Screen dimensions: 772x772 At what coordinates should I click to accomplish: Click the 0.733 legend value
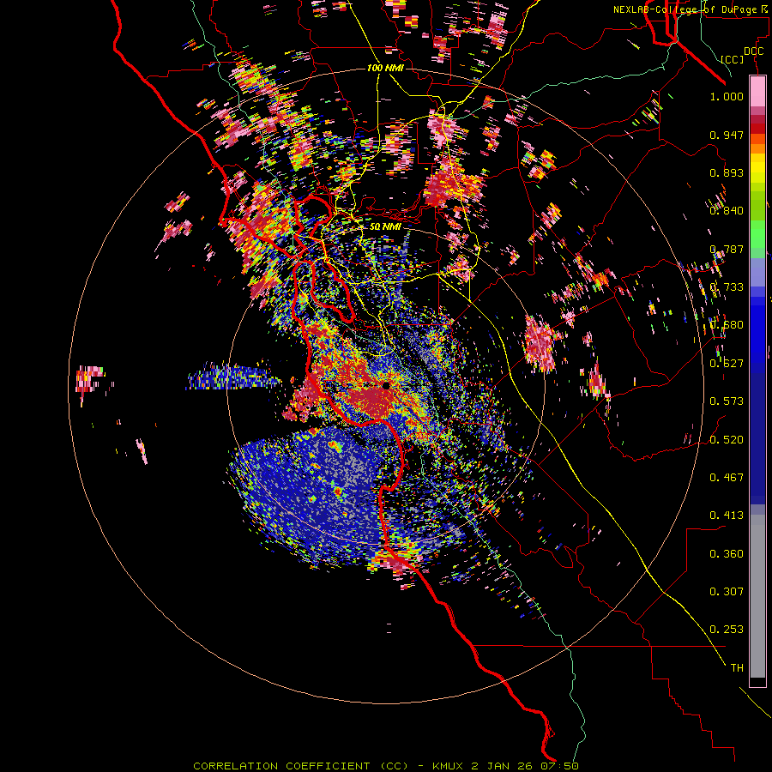point(727,287)
